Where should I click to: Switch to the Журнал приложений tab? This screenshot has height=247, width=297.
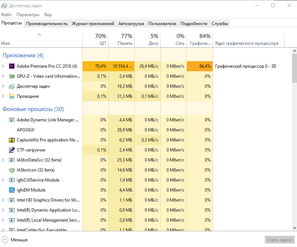[x=93, y=24]
